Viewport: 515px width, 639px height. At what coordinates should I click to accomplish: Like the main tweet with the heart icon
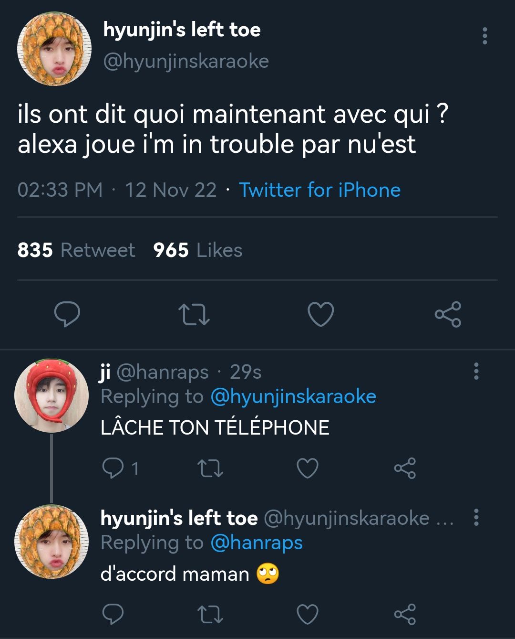coord(320,314)
